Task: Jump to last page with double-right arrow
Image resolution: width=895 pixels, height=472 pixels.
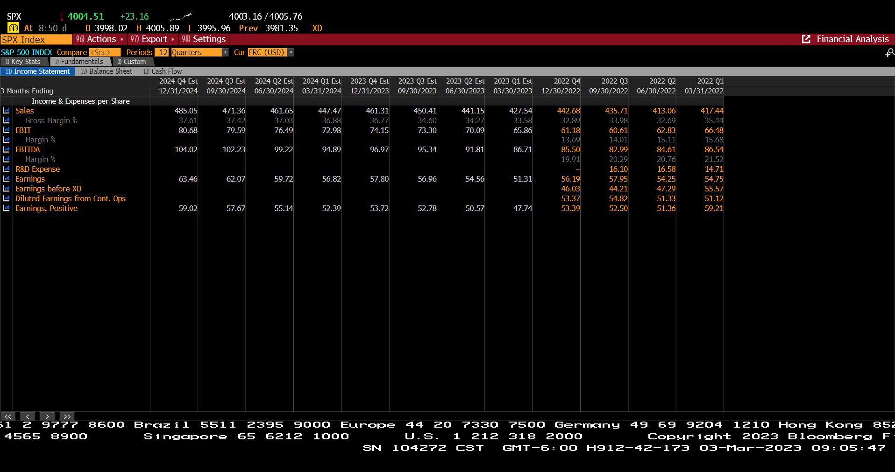Action: [x=67, y=416]
